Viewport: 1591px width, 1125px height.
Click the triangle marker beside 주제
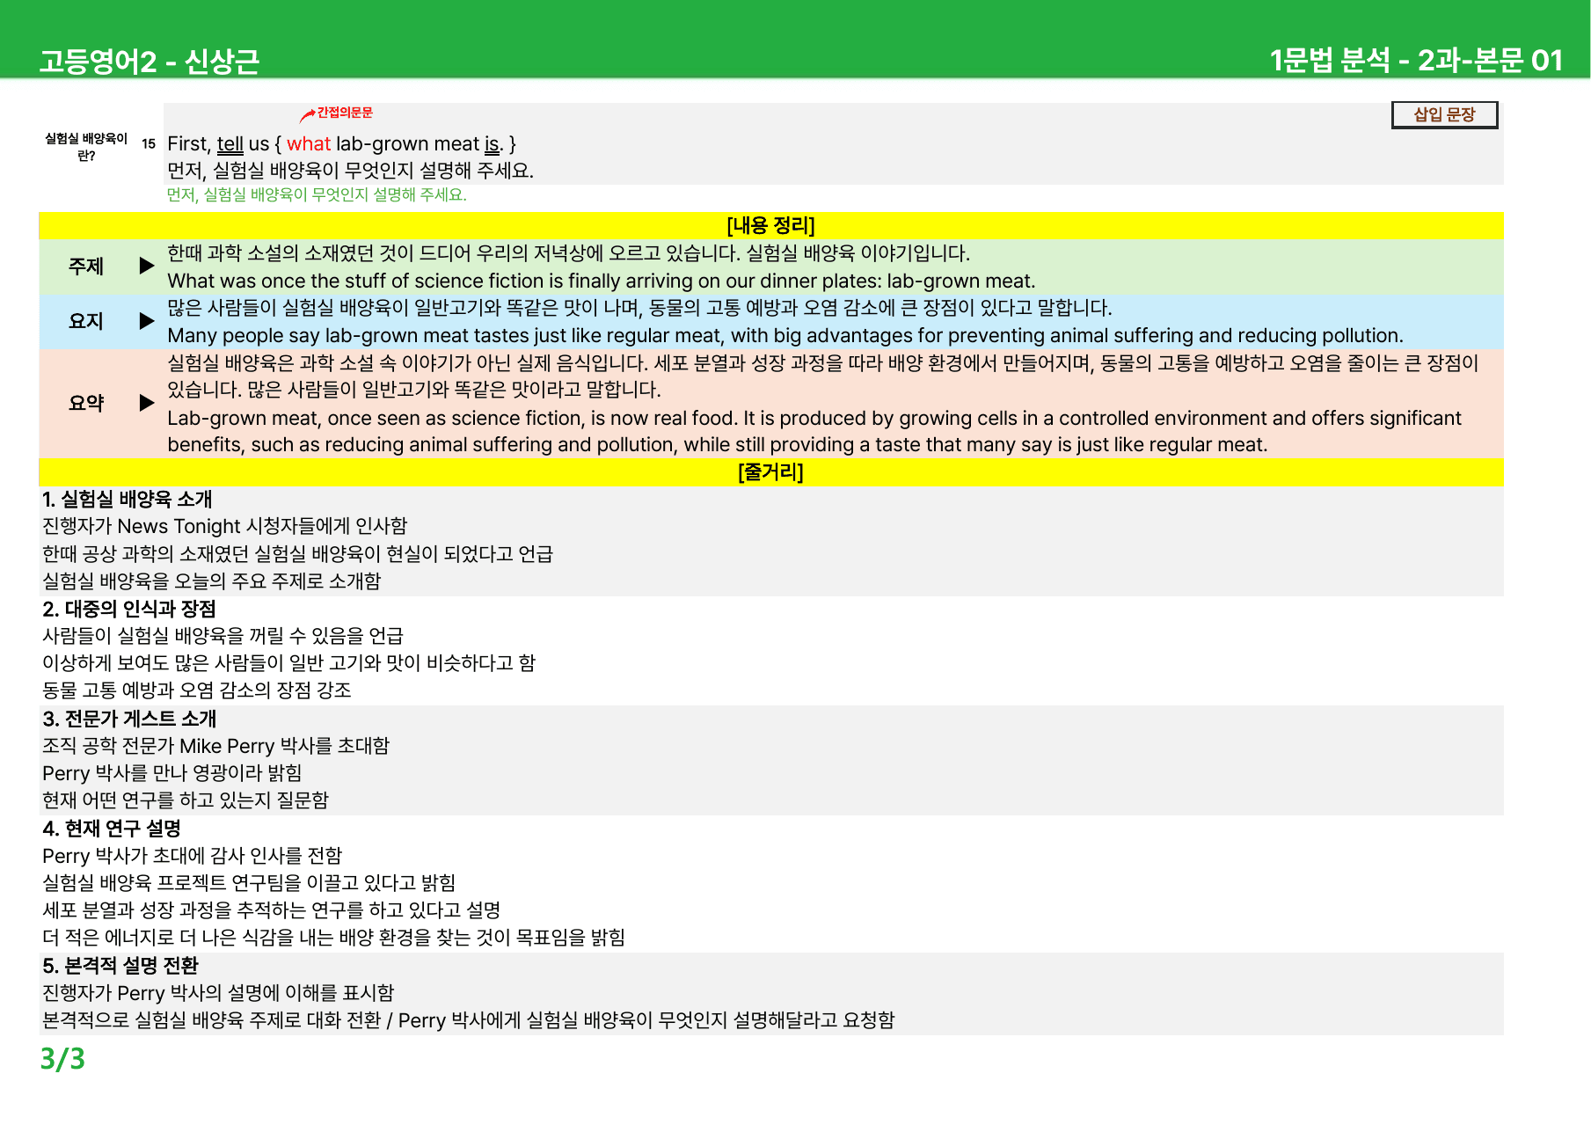coord(147,266)
